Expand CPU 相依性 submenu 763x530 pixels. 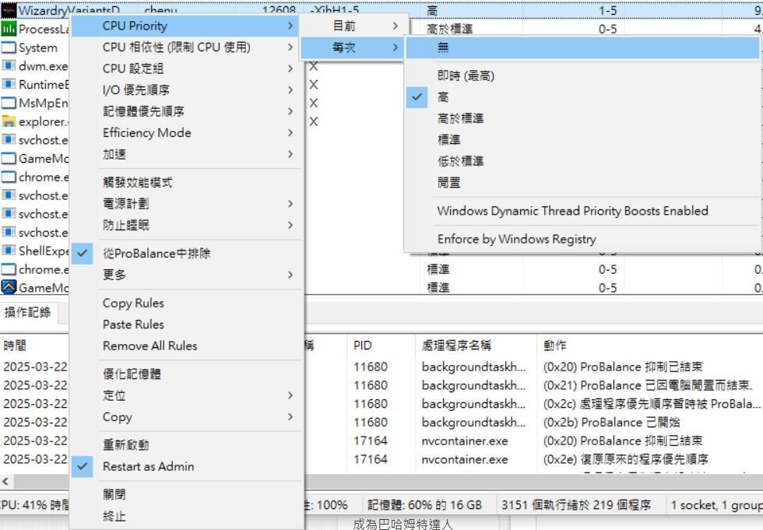185,47
